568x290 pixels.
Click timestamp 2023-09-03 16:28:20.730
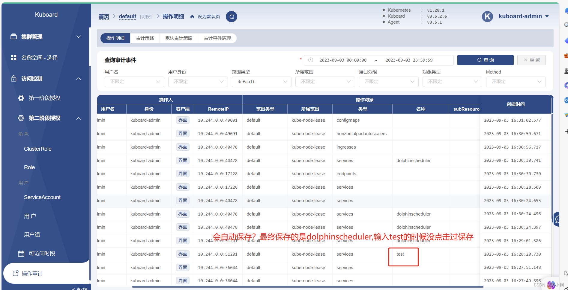[513, 254]
